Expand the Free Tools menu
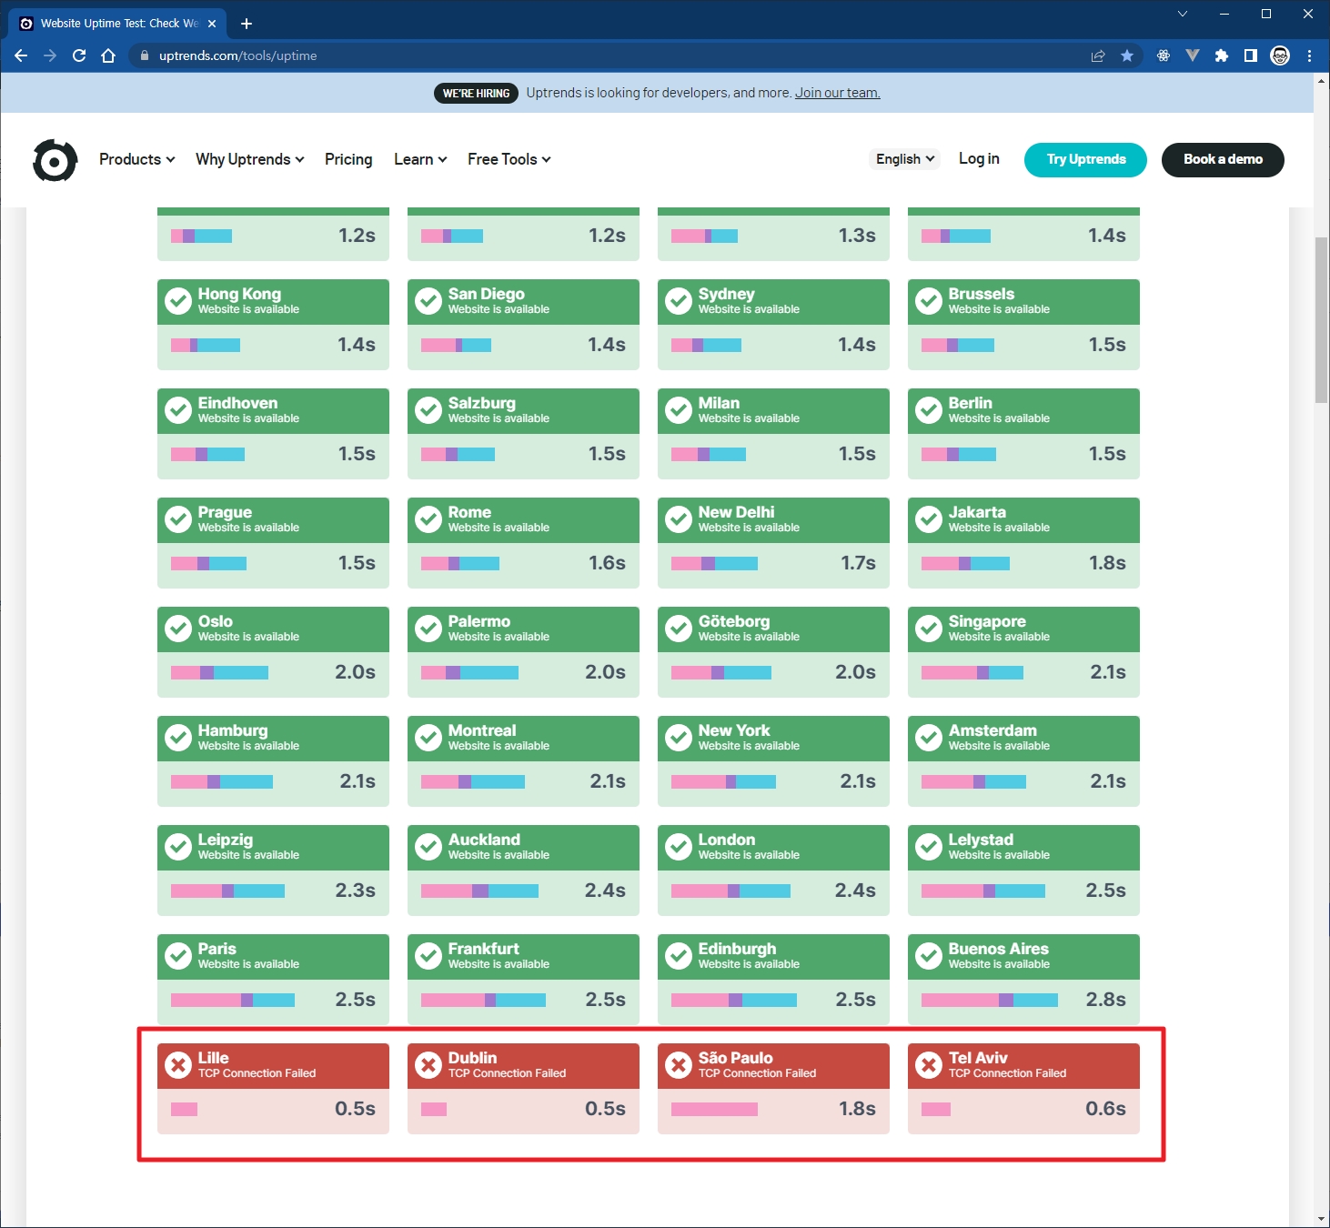Image resolution: width=1330 pixels, height=1228 pixels. tap(509, 159)
